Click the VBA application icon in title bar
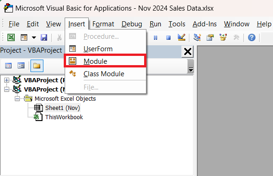This screenshot has width=273, height=176. click(8, 8)
